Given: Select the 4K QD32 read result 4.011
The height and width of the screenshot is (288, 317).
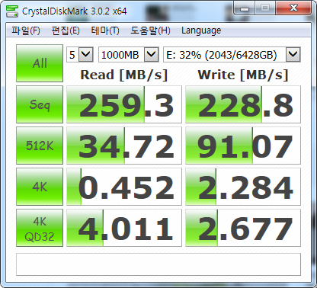Looking at the screenshot, I should [x=124, y=228].
